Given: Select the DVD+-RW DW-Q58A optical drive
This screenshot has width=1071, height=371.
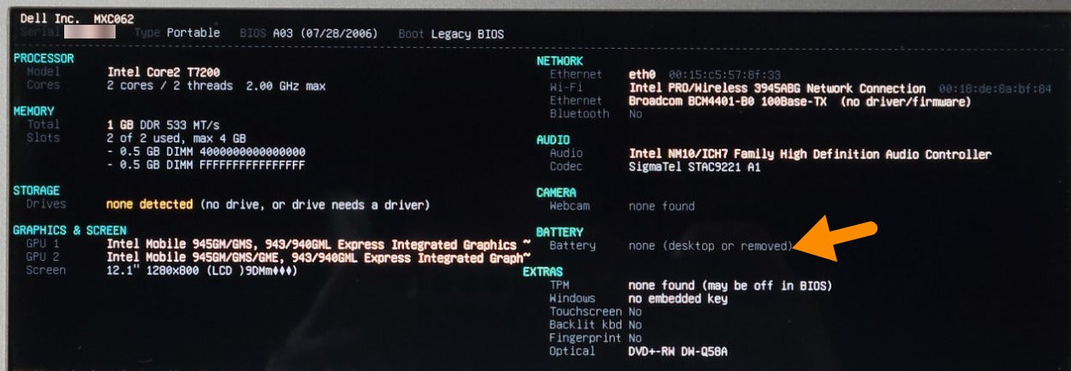Looking at the screenshot, I should 678,351.
